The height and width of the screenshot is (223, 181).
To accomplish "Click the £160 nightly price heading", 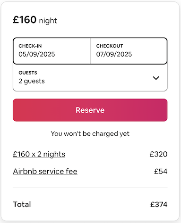I will [x=25, y=20].
